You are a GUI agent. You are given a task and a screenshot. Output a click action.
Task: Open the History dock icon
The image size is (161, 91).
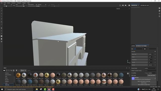[159, 13]
